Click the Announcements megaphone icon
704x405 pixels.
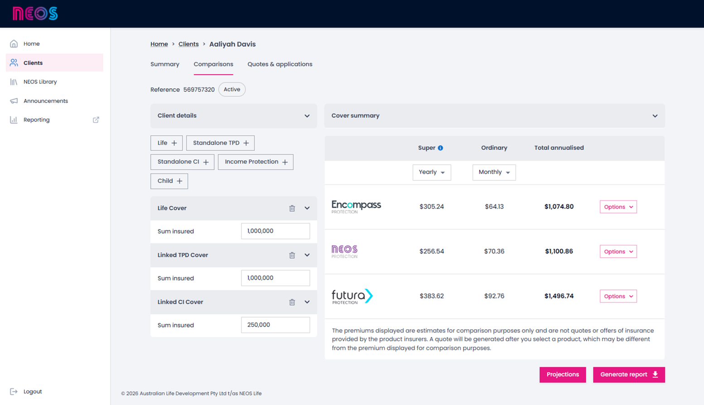pos(14,101)
